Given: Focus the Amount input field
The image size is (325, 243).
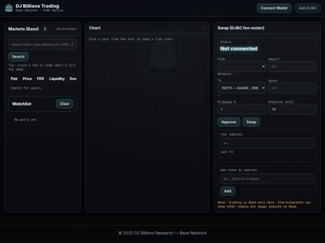Looking at the screenshot, I should pyautogui.click(x=292, y=67).
